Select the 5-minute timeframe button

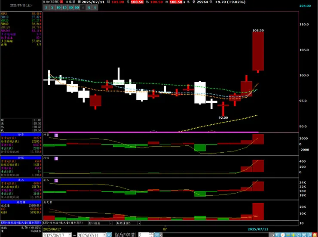pyautogui.click(x=52, y=8)
